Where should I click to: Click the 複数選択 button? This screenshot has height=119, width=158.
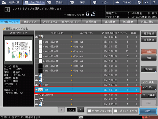tap(149, 33)
